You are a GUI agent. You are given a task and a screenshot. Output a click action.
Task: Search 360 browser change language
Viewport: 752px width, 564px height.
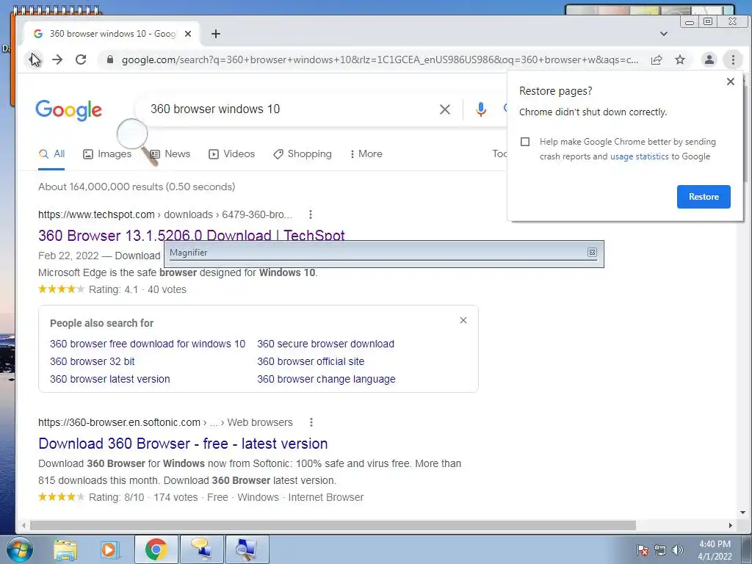[326, 379]
